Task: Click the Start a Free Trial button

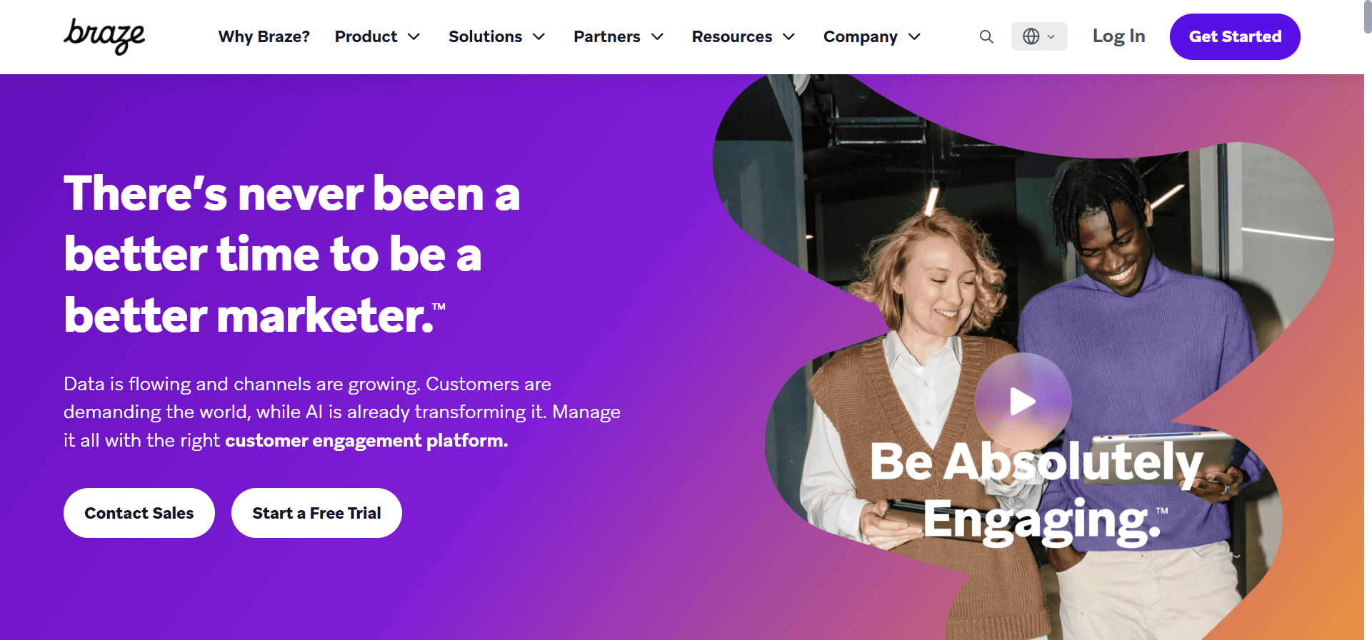Action: pos(316,512)
